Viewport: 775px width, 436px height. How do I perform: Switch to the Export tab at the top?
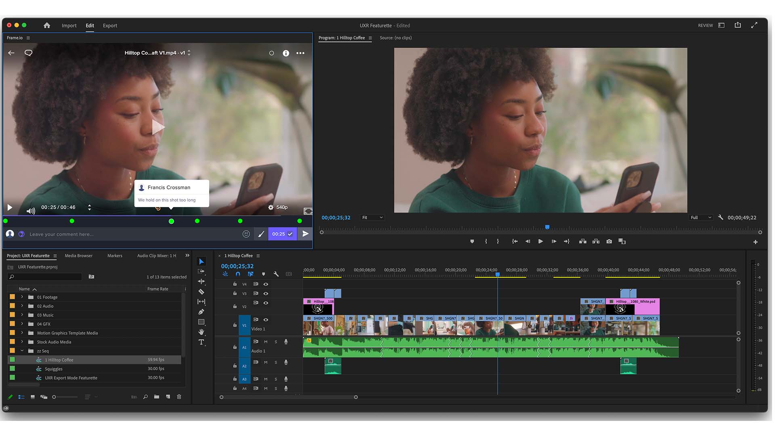tap(110, 25)
